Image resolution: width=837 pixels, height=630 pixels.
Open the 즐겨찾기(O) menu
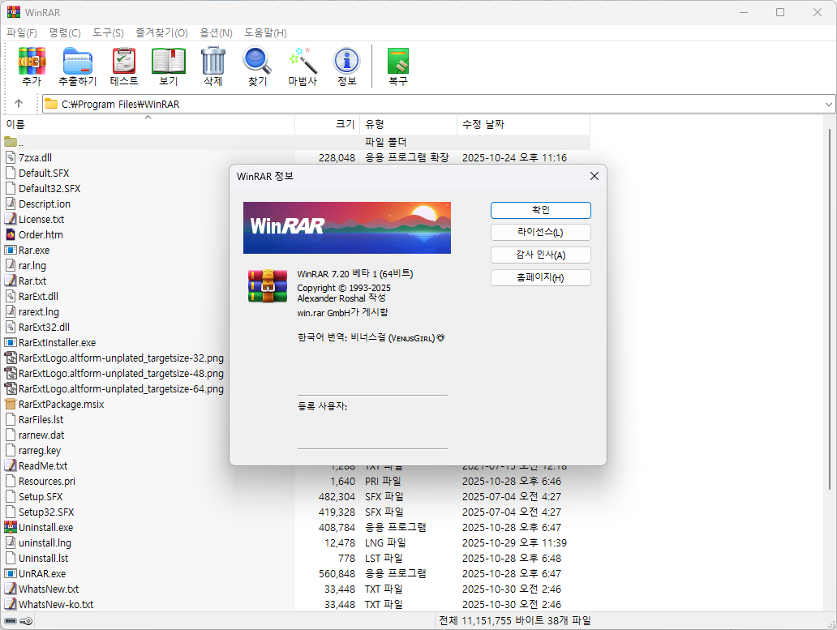[x=161, y=33]
